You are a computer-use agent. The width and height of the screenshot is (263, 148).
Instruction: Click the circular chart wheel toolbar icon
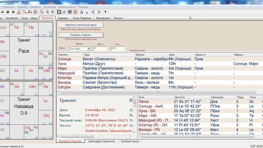(36, 12)
